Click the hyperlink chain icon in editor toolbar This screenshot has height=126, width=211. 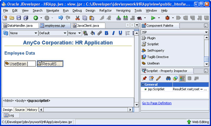pyautogui.click(x=100, y=33)
